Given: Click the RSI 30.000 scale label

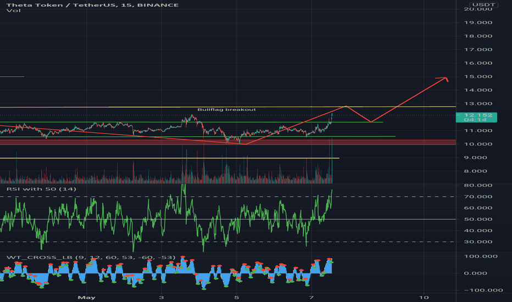Looking at the screenshot, I should click(x=478, y=242).
